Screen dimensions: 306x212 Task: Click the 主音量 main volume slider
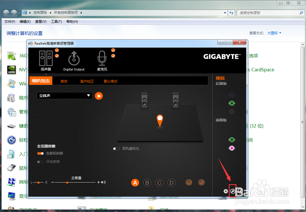[75, 182]
